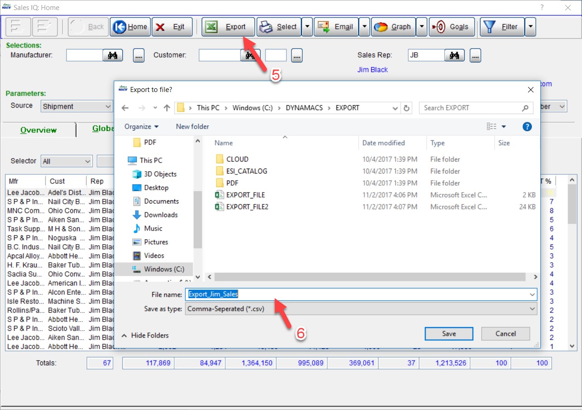Click the change view icon

(x=492, y=126)
